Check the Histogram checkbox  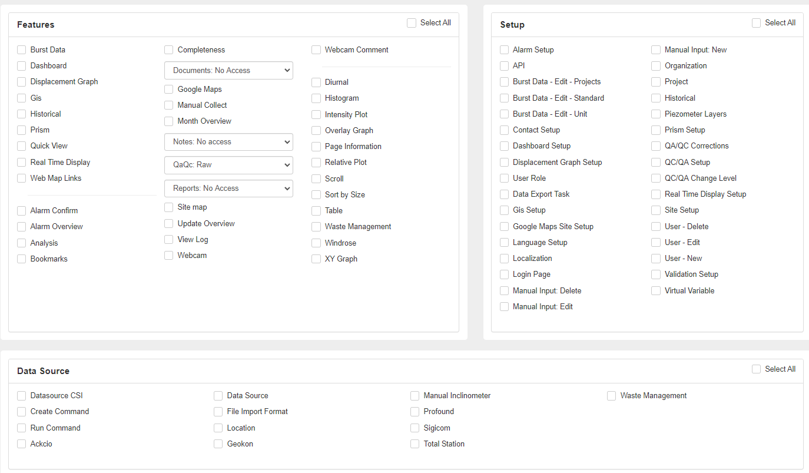click(x=316, y=98)
